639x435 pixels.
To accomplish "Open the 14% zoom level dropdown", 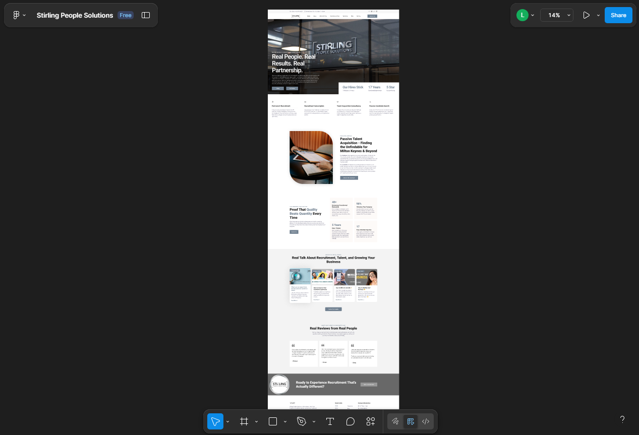I will tap(557, 15).
